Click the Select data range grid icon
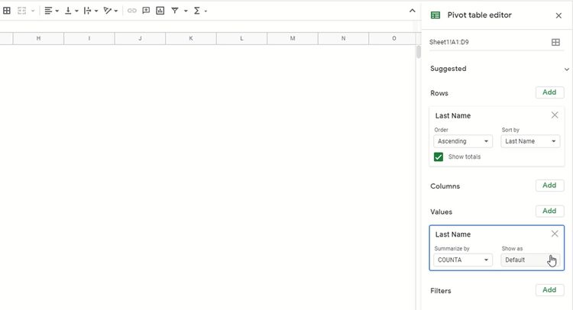This screenshot has height=310, width=573. 555,42
